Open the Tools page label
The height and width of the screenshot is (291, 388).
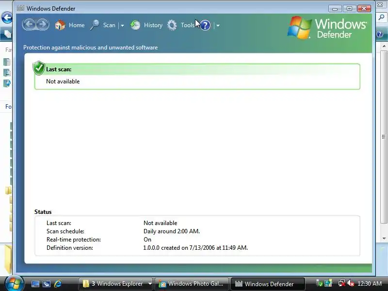188,25
